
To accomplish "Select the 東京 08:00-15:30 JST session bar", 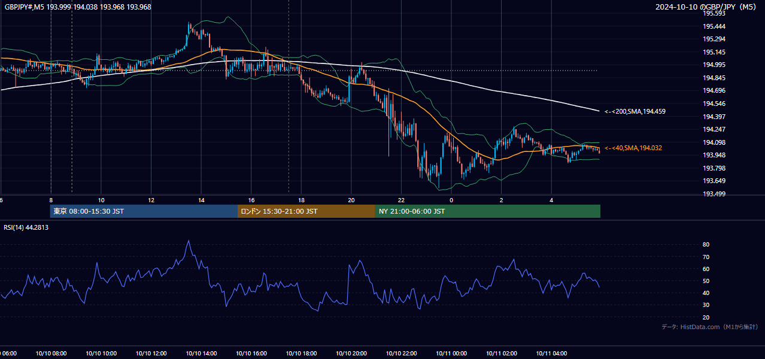I will (144, 211).
